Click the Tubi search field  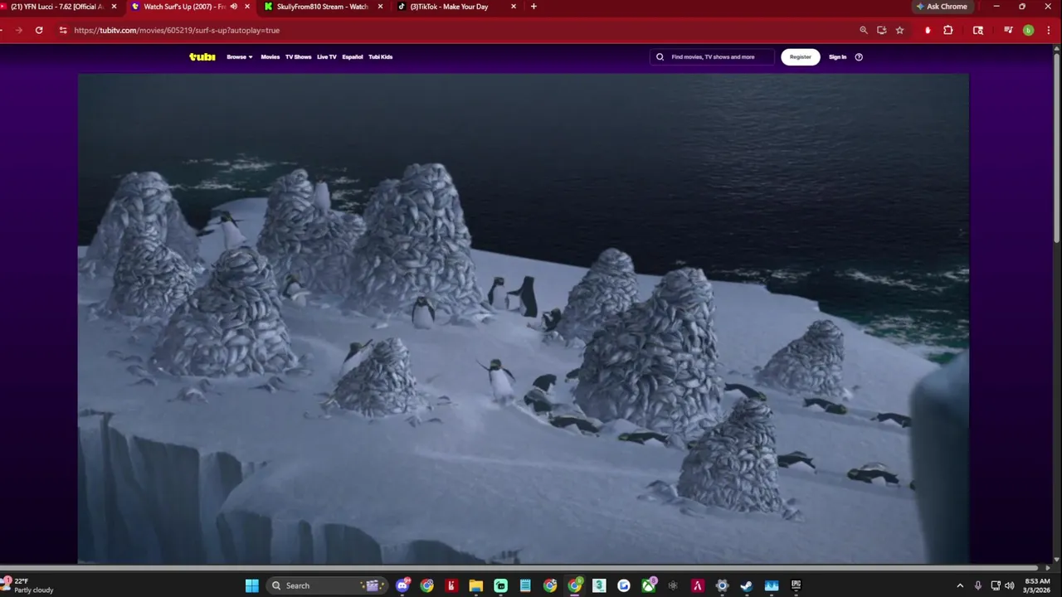click(x=712, y=57)
